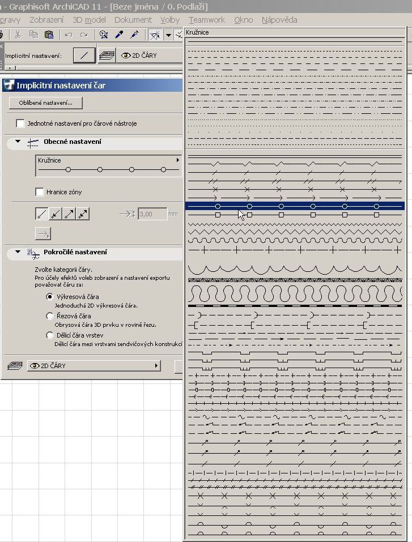The image size is (412, 542).
Task: Toggle the guide lines icon in toolbar
Action: tap(155, 35)
